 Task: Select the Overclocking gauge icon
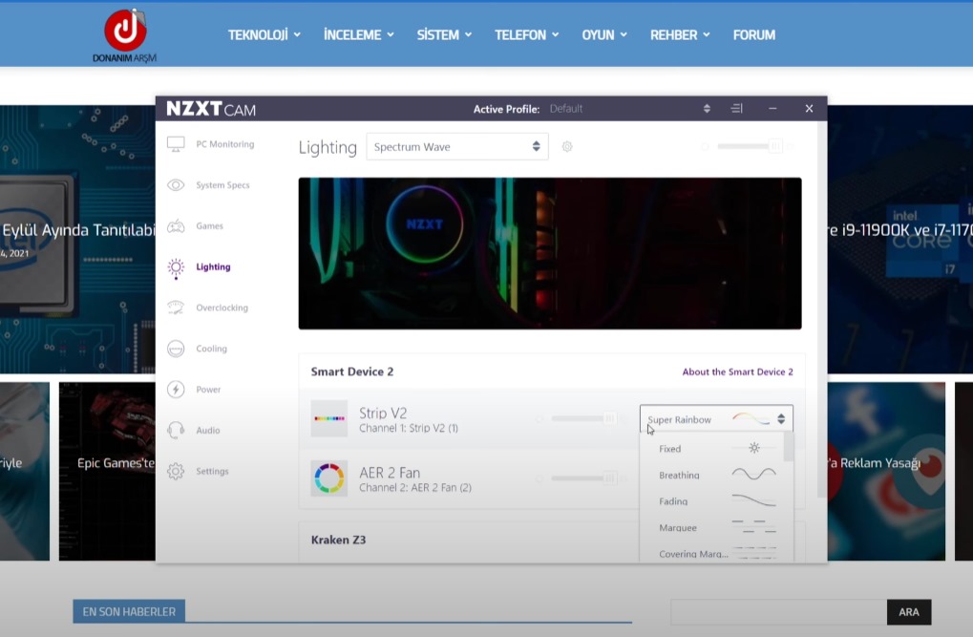point(176,308)
